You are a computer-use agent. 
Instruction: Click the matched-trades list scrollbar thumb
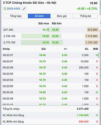99,55
